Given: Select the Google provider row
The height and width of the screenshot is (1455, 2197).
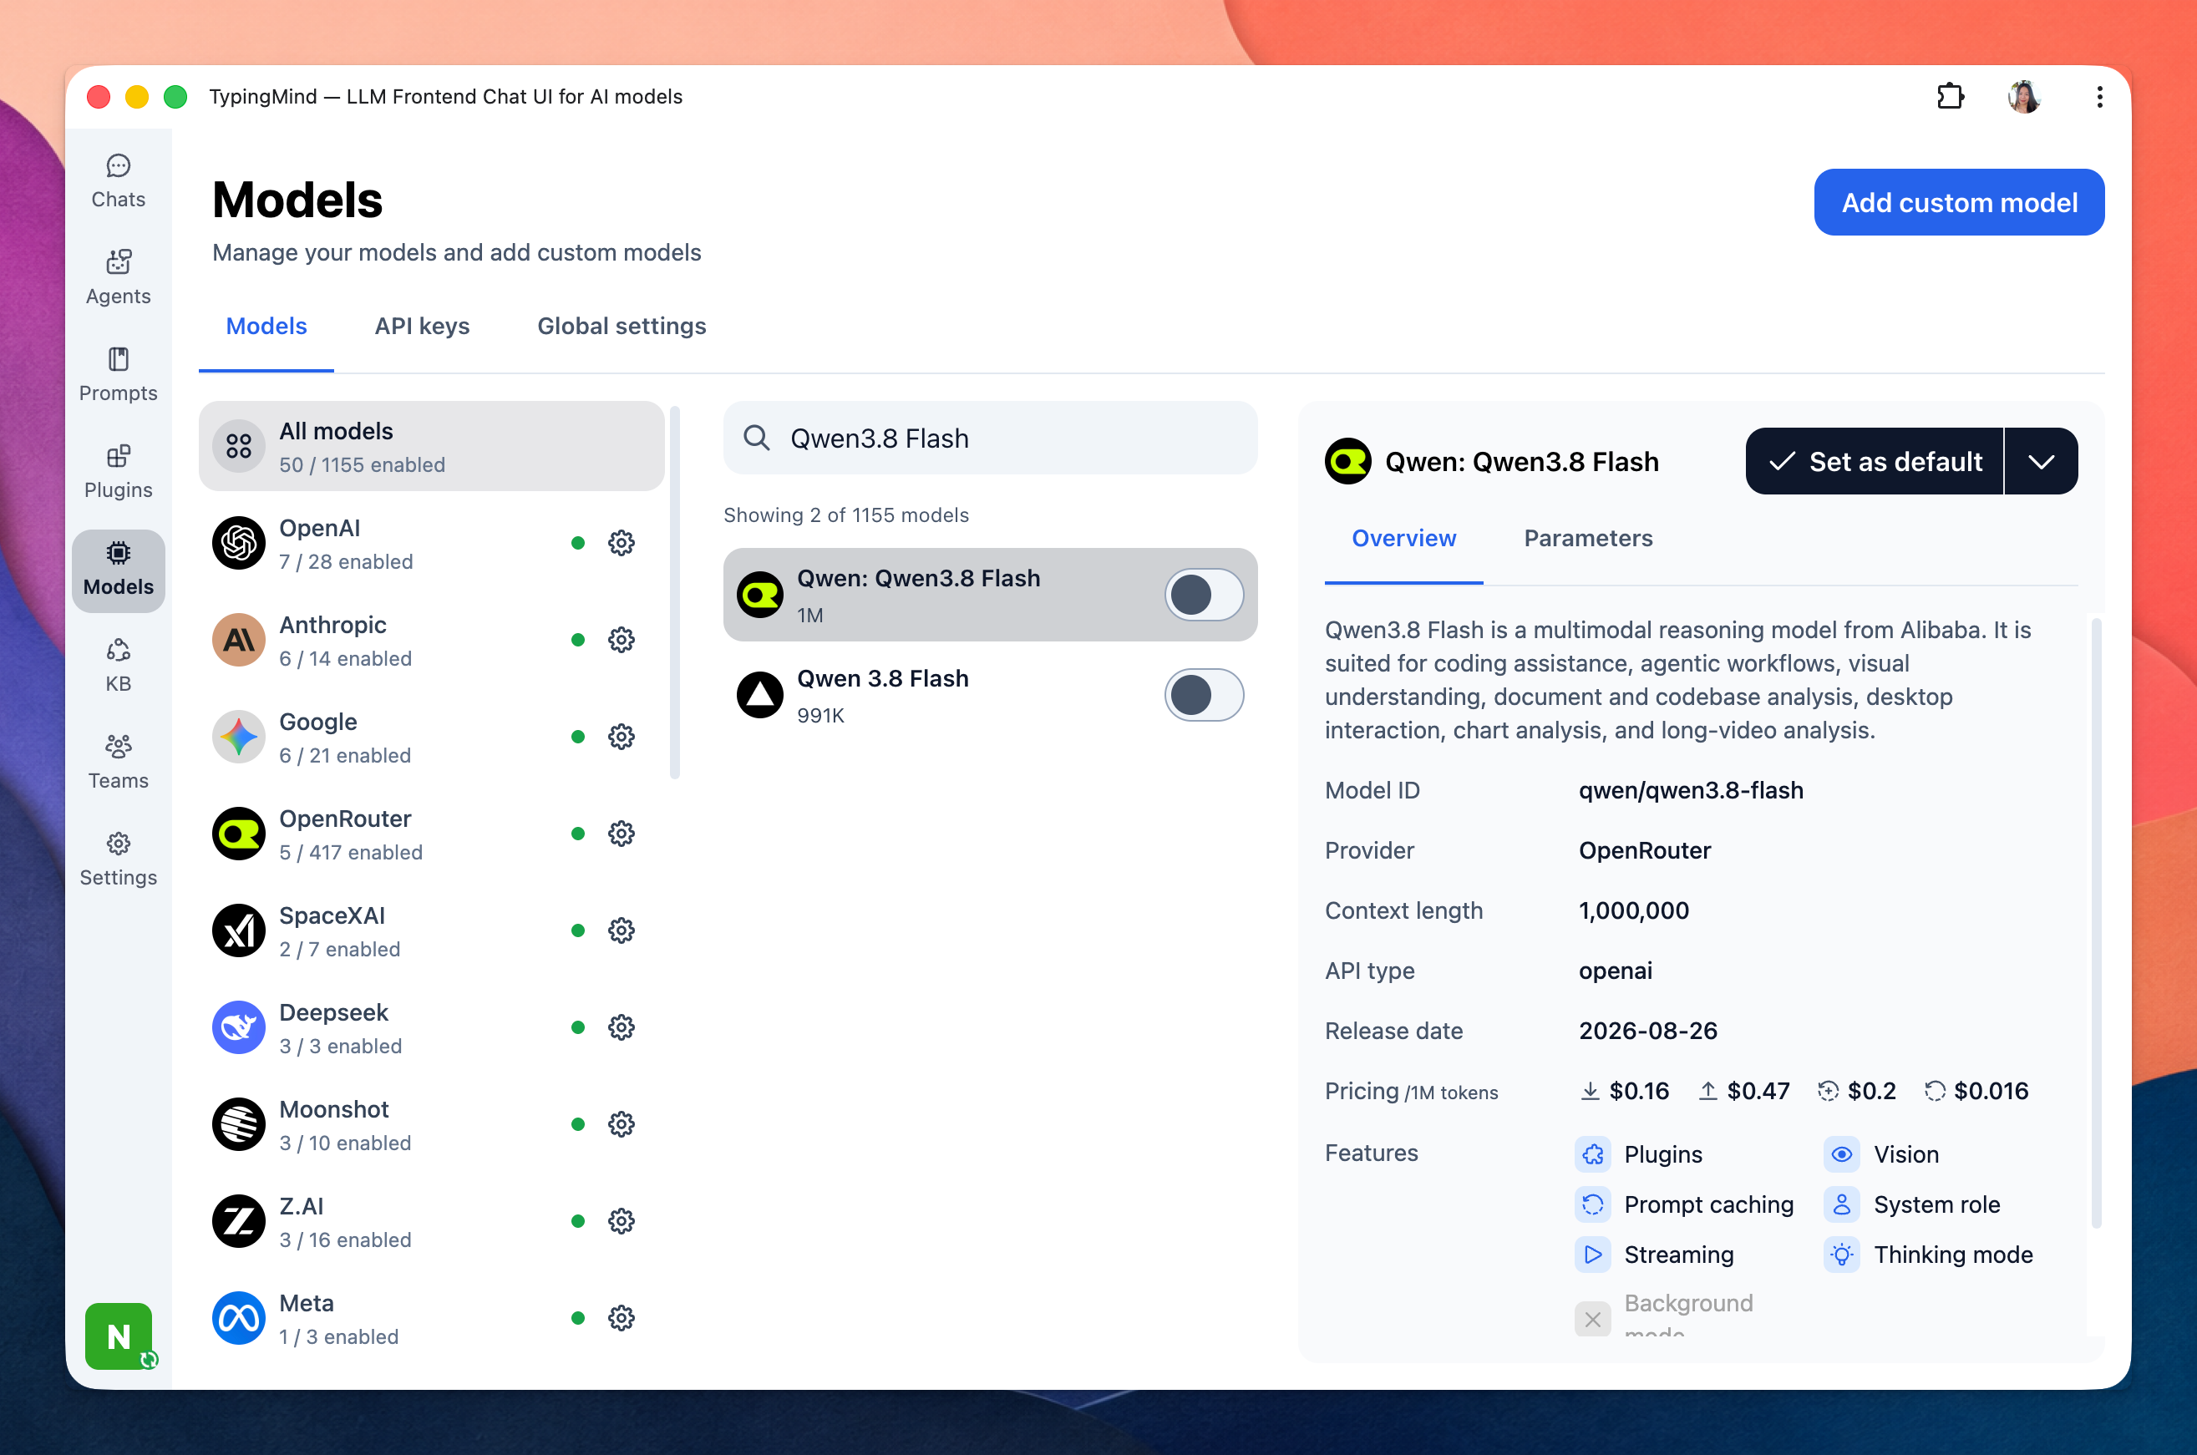Looking at the screenshot, I should pos(431,737).
